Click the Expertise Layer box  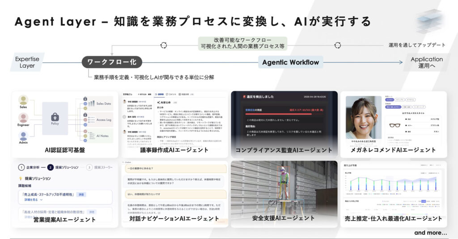coord(27,62)
